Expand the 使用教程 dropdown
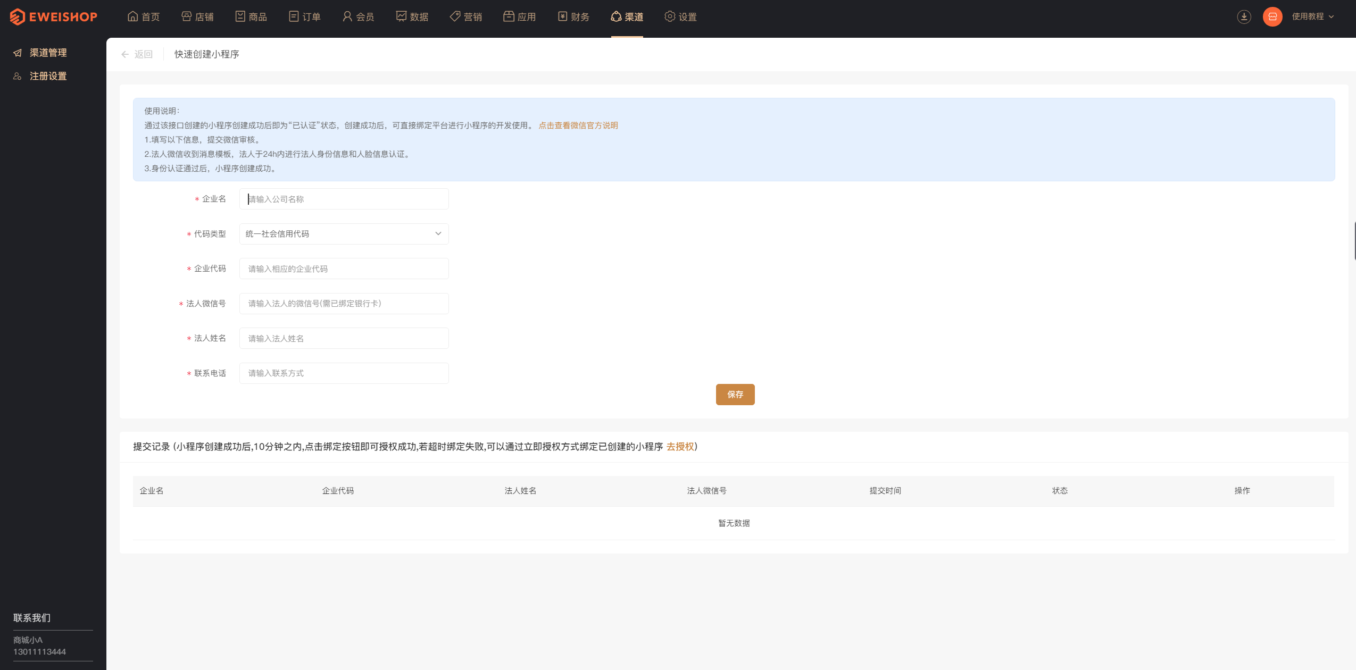This screenshot has height=670, width=1356. [1313, 16]
